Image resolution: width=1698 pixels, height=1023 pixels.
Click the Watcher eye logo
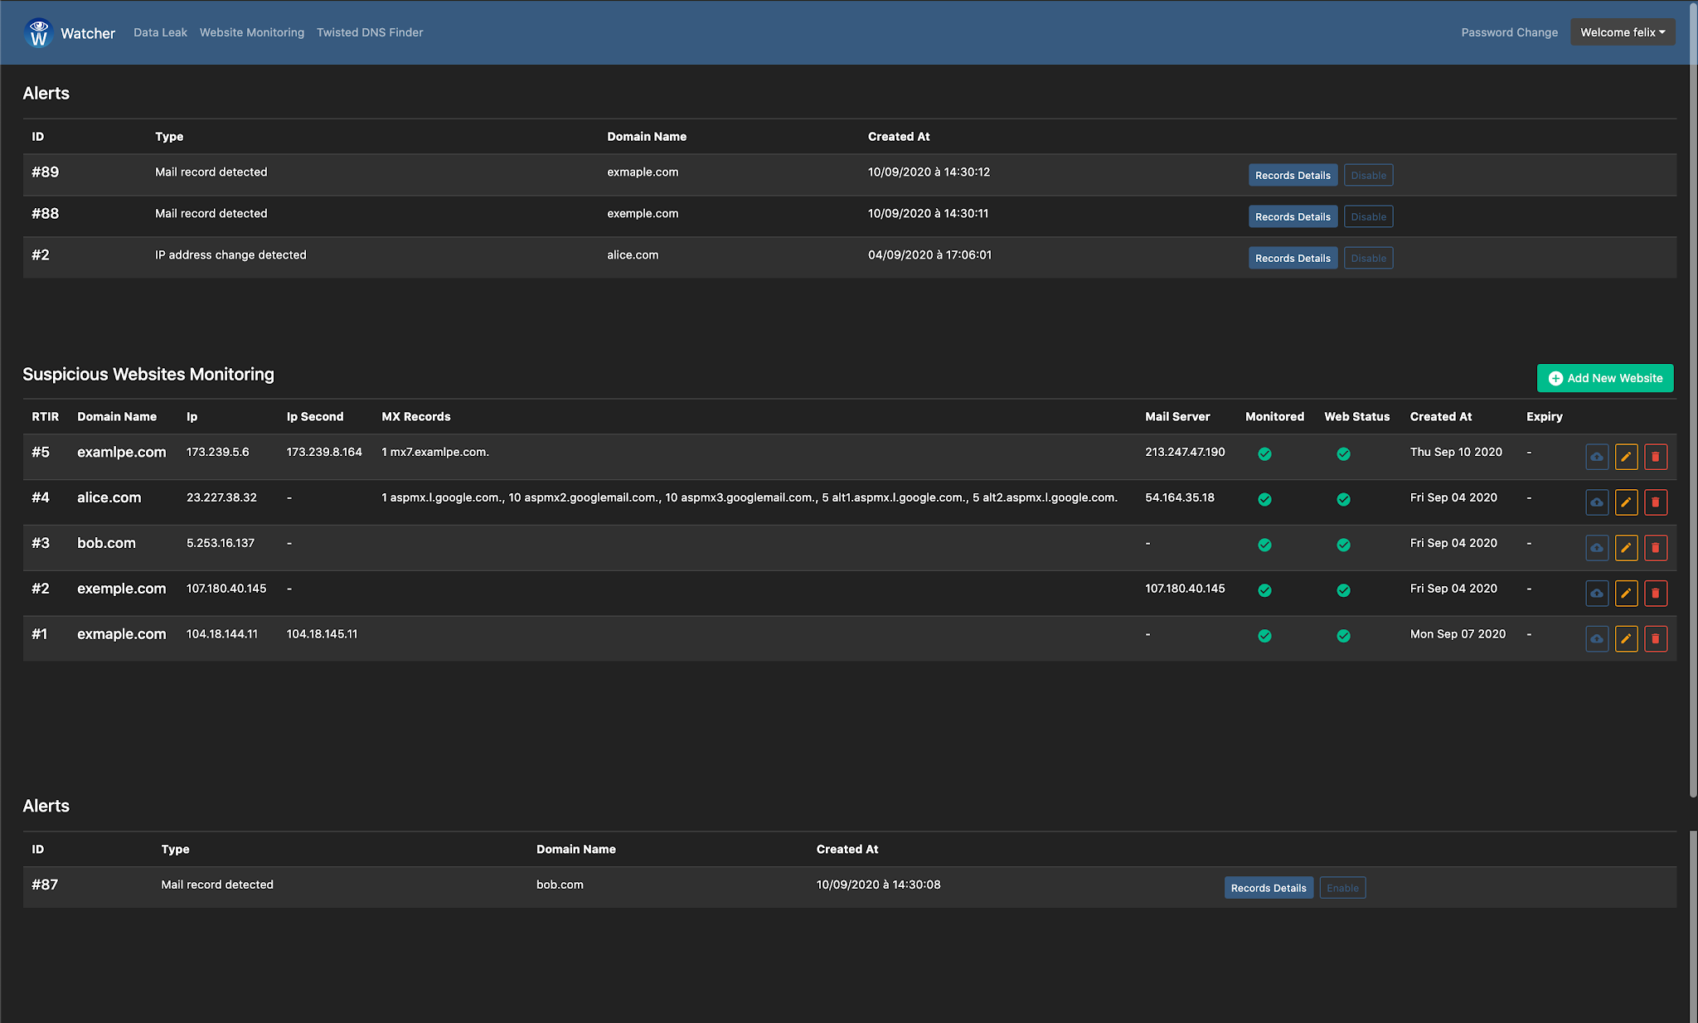(38, 33)
